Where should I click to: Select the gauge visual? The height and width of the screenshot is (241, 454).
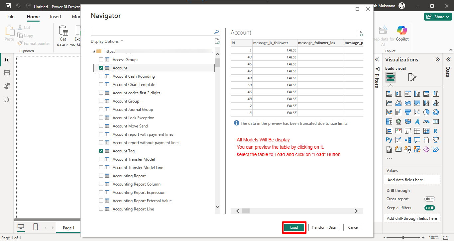(426, 121)
